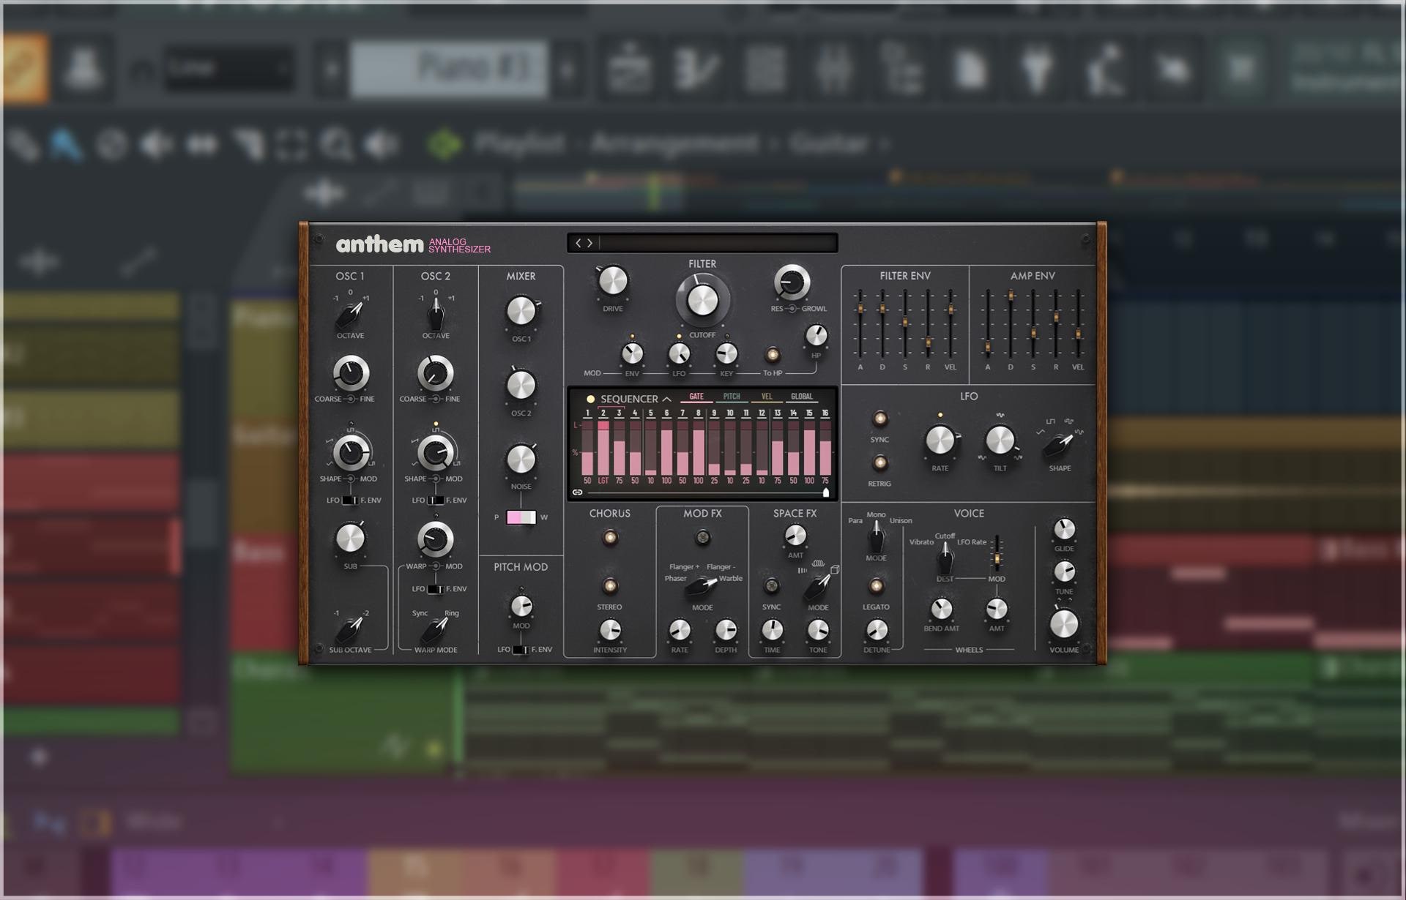The image size is (1406, 900).
Task: Click the mixer NOISE level knob
Action: (521, 460)
